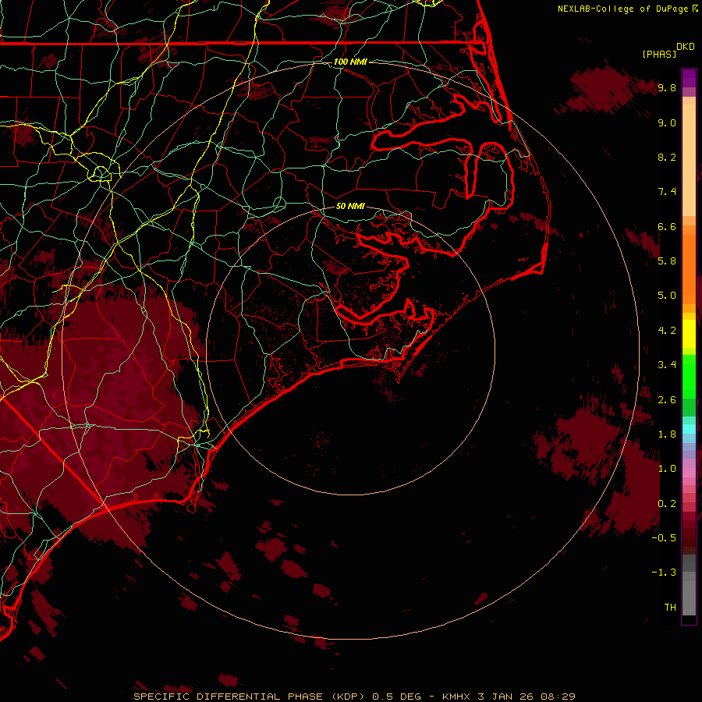The height and width of the screenshot is (702, 702).
Task: Select the 4.2 scale value
Action: 667,331
